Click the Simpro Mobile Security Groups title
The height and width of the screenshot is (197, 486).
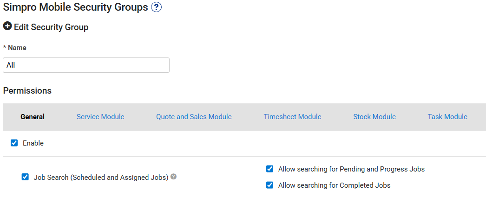point(75,7)
